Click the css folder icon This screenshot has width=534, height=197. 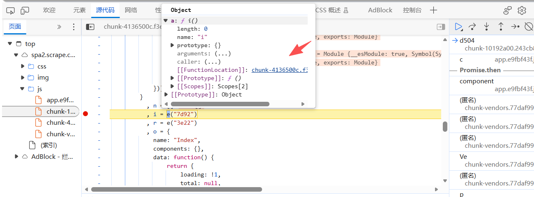[31, 66]
